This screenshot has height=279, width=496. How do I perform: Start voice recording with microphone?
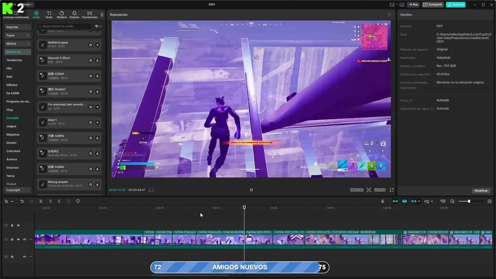[382, 201]
